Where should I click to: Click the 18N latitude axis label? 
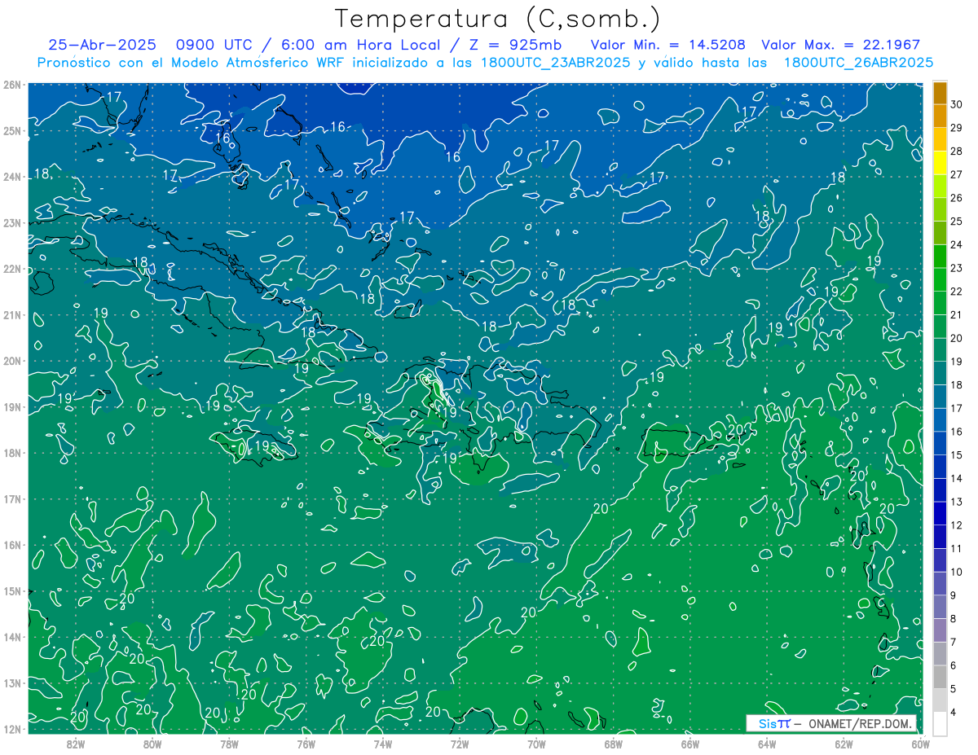pos(11,453)
